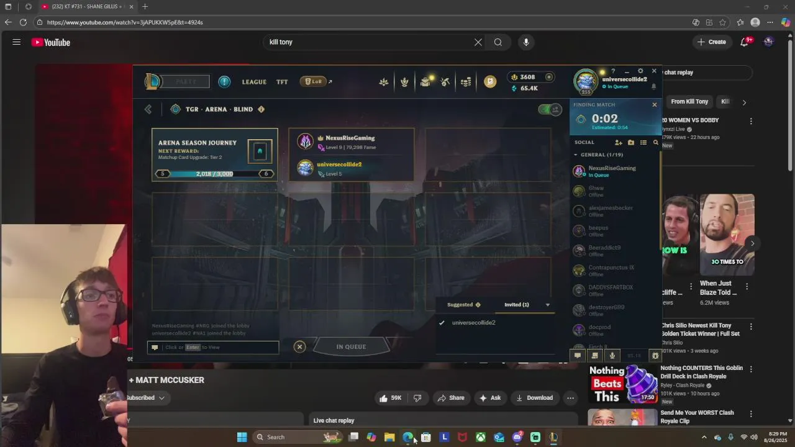Cancel queue with the X beside In Queue
Viewport: 795px width, 447px height.
tap(299, 347)
